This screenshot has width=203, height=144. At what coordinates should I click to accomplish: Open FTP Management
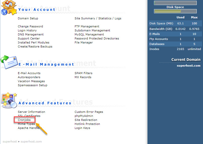coord(87,26)
